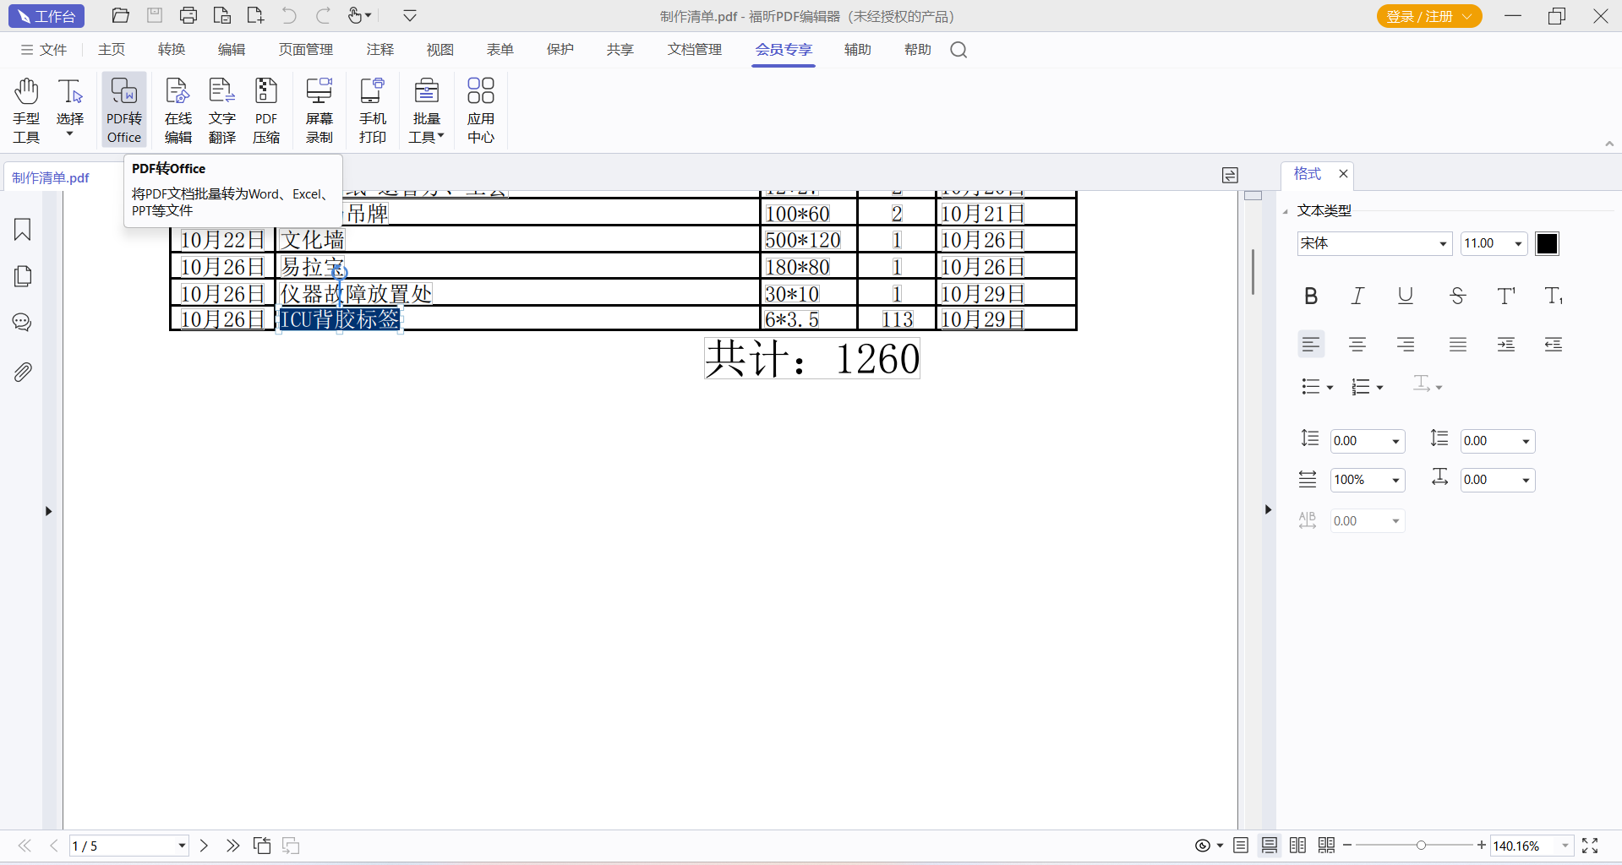Toggle italic text formatting
Screen dimensions: 1622x865
point(1357,296)
